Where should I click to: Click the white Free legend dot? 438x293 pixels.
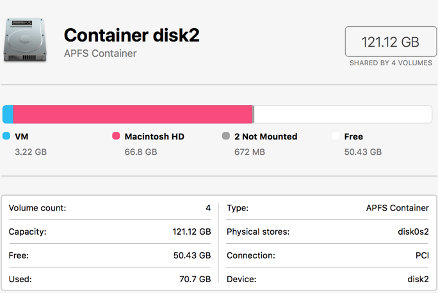pos(336,136)
